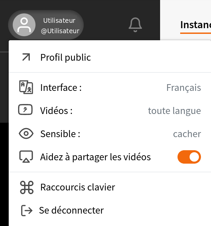The width and height of the screenshot is (211, 226).
Task: Click the Profil public arrow icon
Action: click(x=26, y=57)
